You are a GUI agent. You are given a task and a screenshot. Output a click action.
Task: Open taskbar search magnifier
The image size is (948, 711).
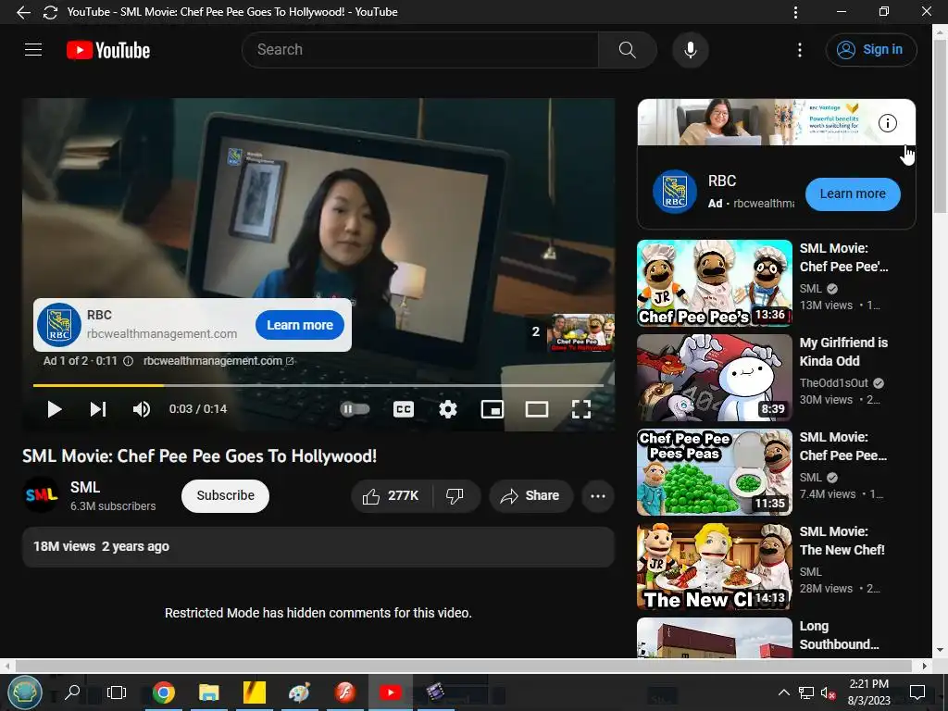[72, 692]
